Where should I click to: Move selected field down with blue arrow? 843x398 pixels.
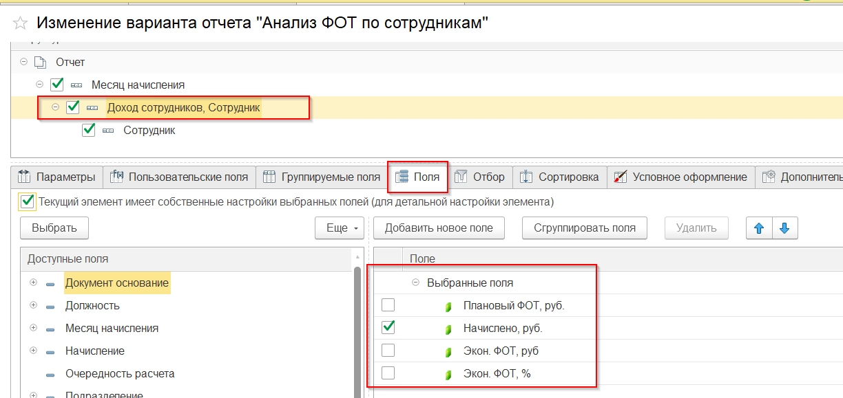click(x=784, y=228)
